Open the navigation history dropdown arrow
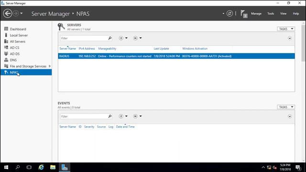 click(21, 13)
